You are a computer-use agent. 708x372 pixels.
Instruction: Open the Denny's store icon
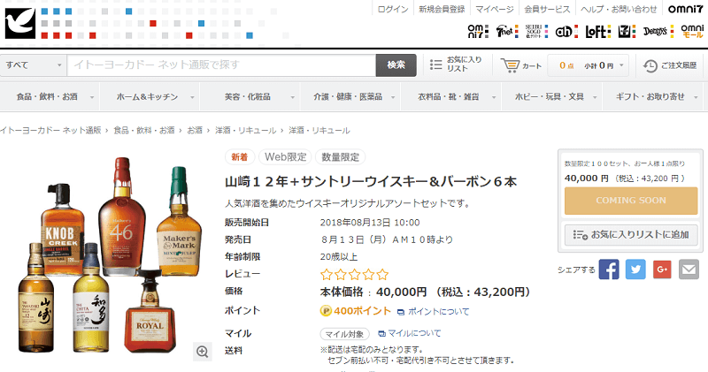658,31
